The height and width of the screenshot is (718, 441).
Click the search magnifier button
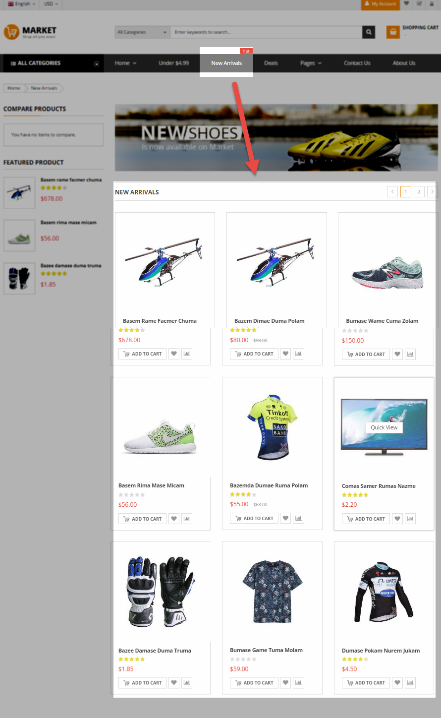pos(369,32)
